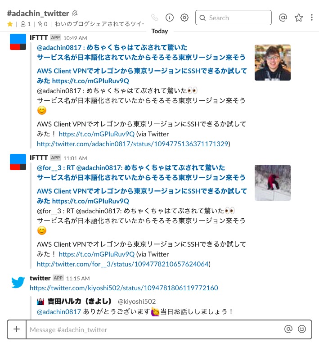Open channel details info icon

(x=170, y=18)
